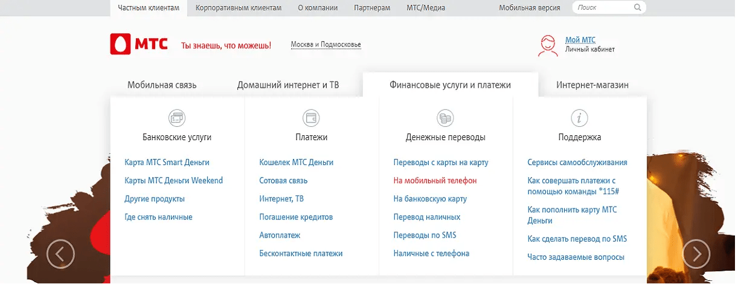The image size is (738, 284).
Task: Open Перевод наличных link
Action: point(427,217)
